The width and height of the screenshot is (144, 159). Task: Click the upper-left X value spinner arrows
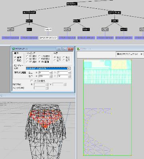(x=51, y=73)
